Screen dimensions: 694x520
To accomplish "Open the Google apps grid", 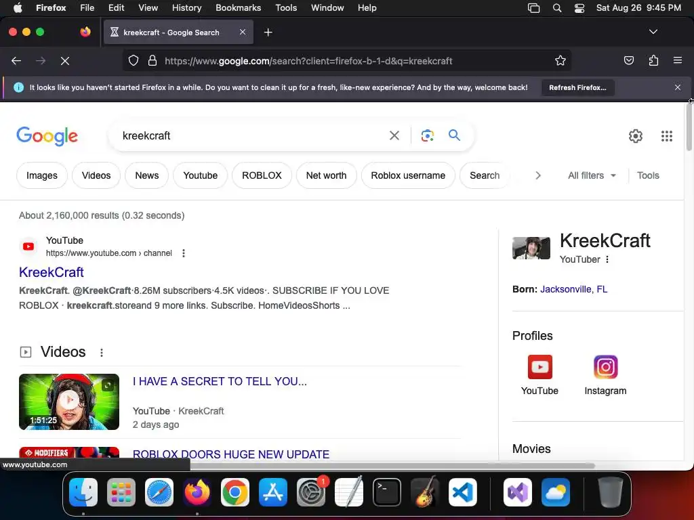I will [667, 135].
